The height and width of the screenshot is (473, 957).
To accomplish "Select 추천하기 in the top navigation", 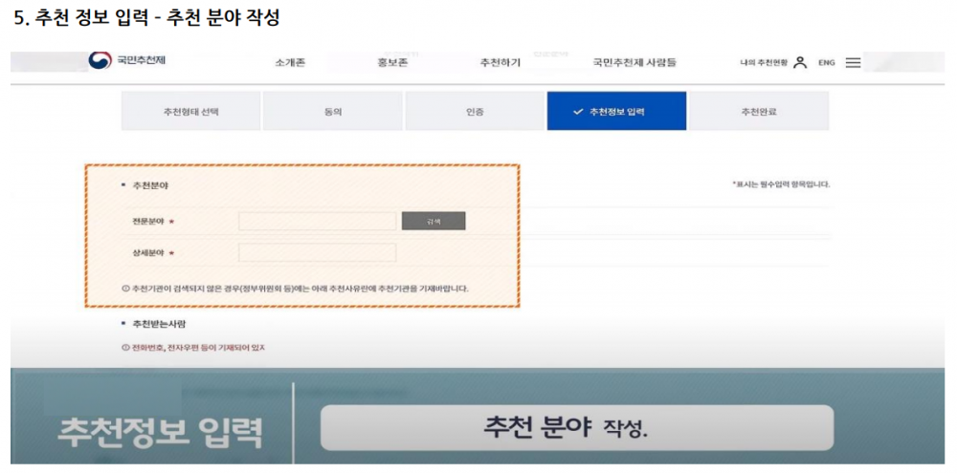I will click(x=501, y=62).
